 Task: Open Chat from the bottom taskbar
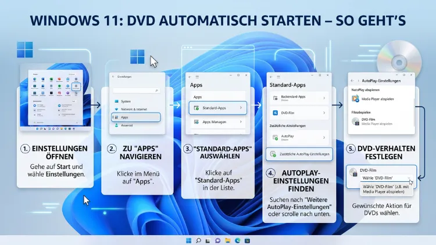pos(218,240)
